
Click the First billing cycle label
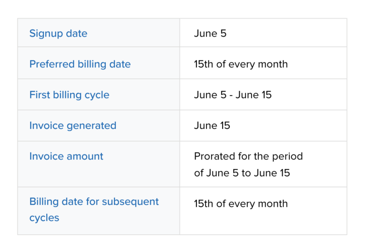[69, 95]
